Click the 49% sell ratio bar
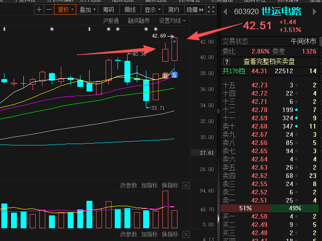Image resolution: width=322 pixels, height=241 pixels. [295, 208]
